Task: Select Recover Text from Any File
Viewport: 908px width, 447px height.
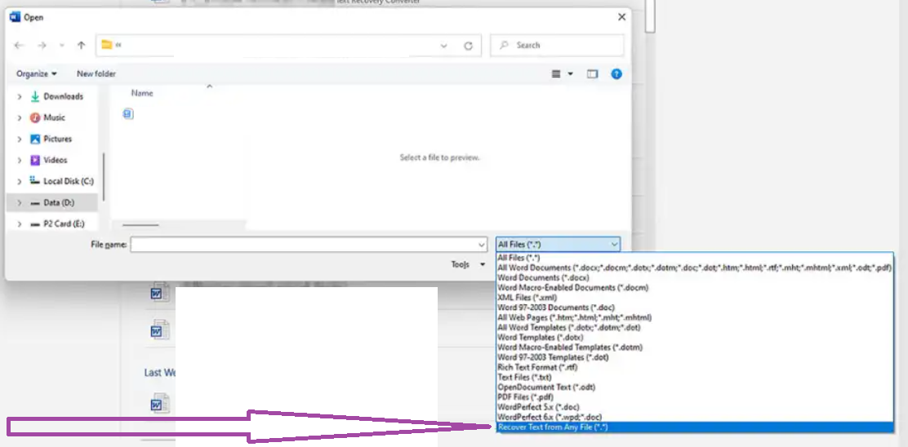Action: click(694, 427)
